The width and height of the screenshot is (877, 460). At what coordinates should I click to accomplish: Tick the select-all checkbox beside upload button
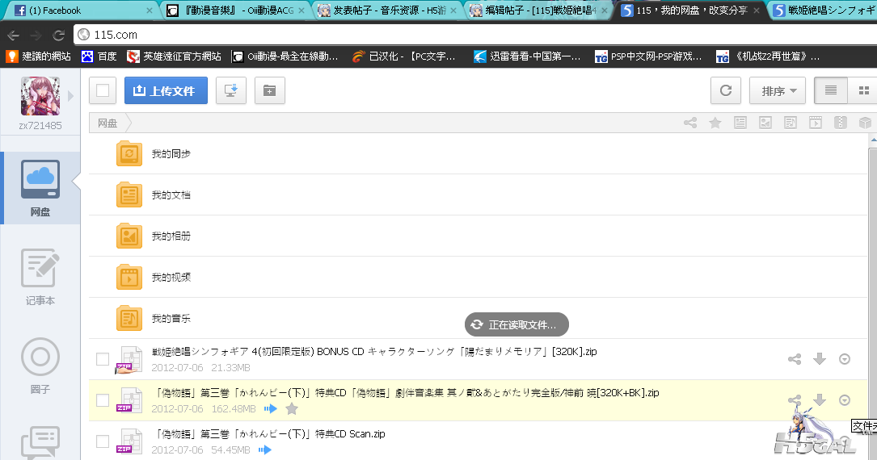[x=103, y=91]
